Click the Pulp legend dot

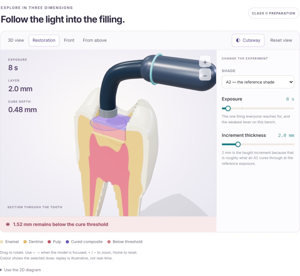tap(49, 242)
